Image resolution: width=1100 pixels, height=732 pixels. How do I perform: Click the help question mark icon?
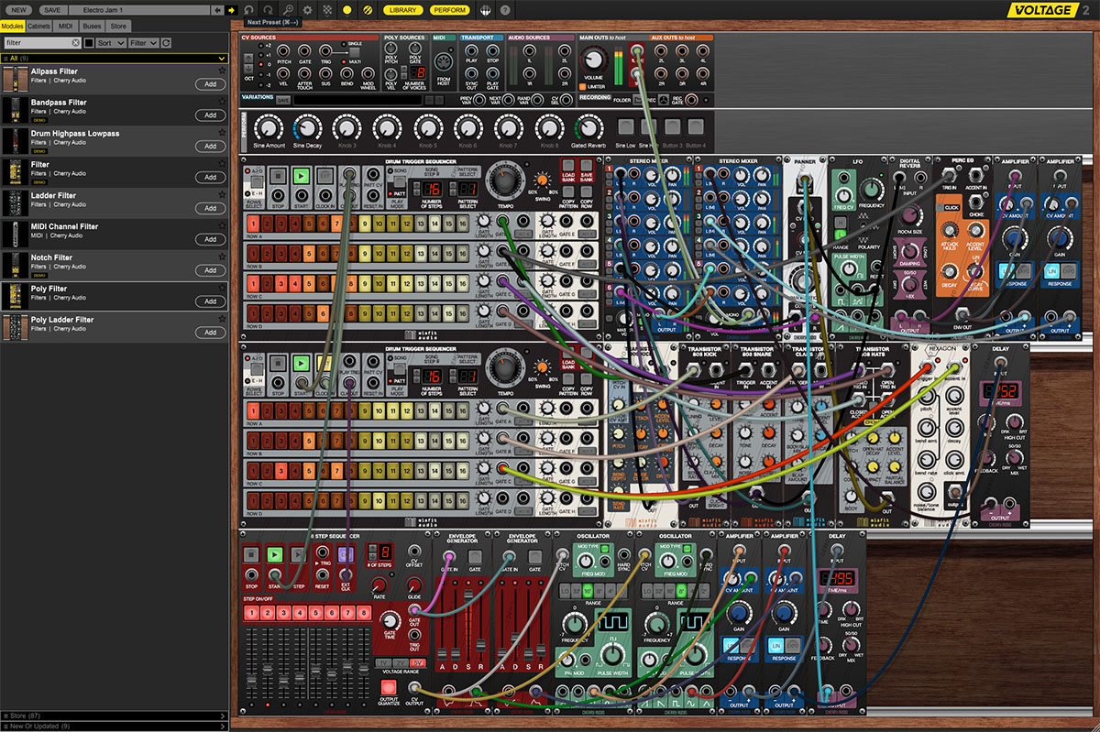(x=504, y=10)
